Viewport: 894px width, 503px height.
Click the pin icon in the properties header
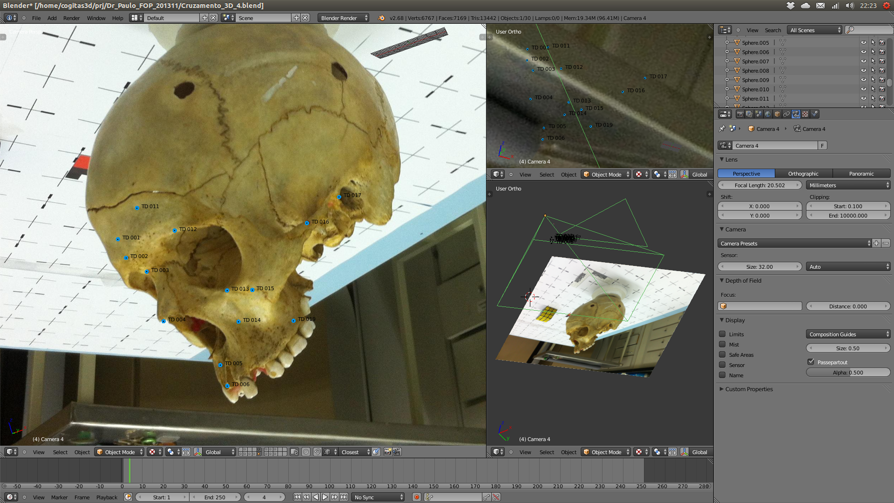(x=722, y=129)
